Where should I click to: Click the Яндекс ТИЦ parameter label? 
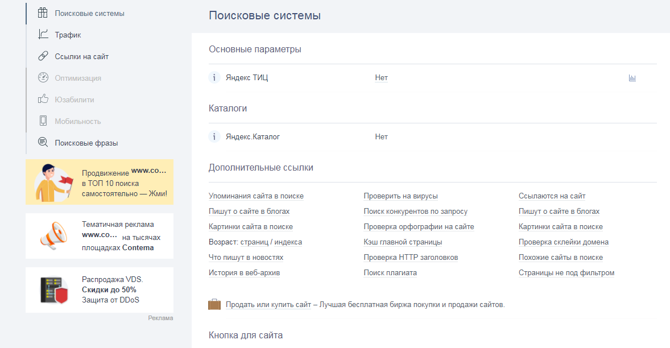[247, 78]
